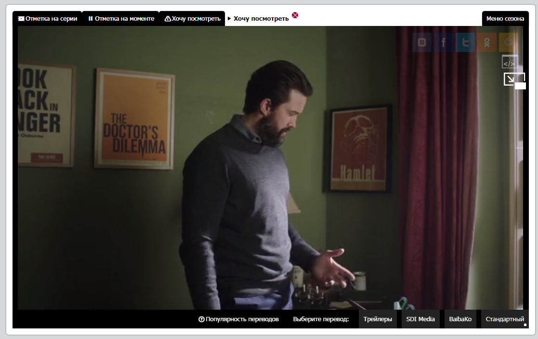This screenshot has height=339, width=538.
Task: Share via Mail.ru @ icon
Action: [x=509, y=42]
